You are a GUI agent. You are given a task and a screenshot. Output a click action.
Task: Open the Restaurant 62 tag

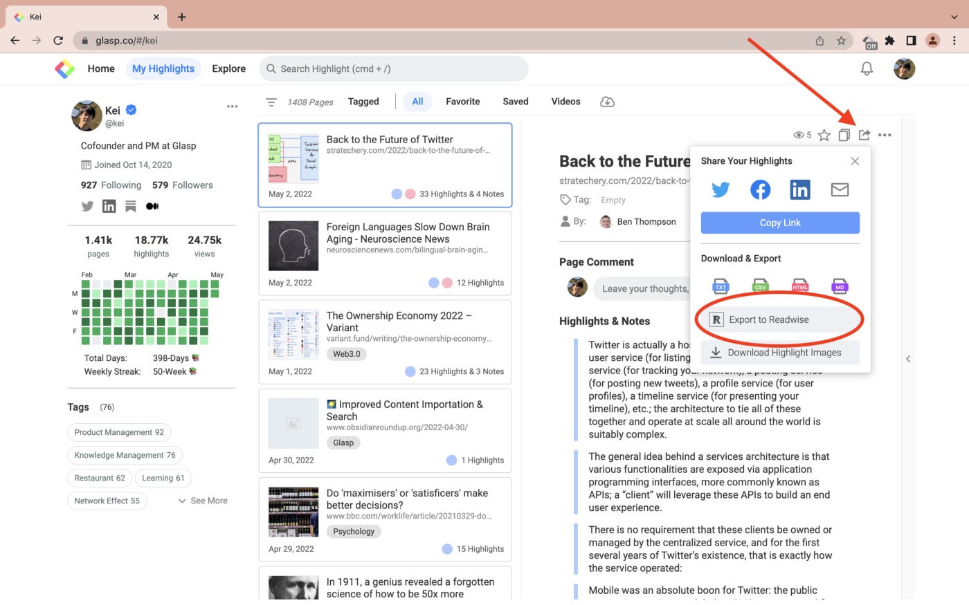(100, 478)
